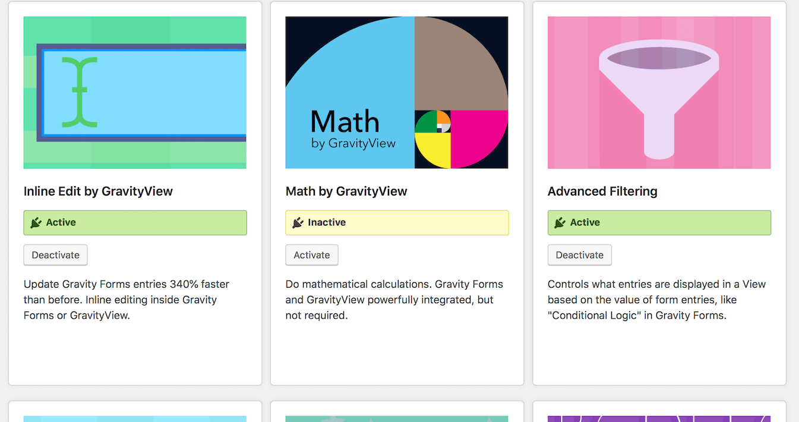This screenshot has width=799, height=422.
Task: Click the green Active status bar under Advanced Filtering
Action: 659,223
